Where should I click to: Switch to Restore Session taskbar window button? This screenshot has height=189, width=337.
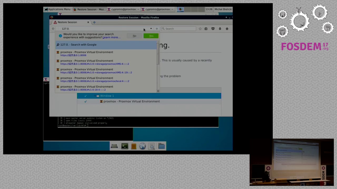click(x=89, y=9)
